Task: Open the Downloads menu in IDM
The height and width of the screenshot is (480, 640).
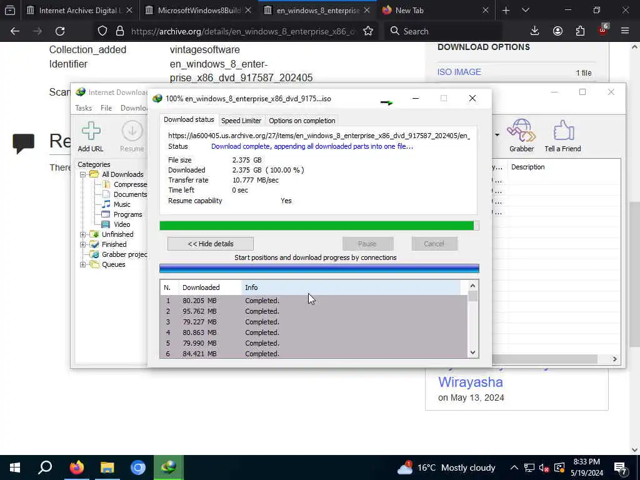Action: [x=134, y=107]
